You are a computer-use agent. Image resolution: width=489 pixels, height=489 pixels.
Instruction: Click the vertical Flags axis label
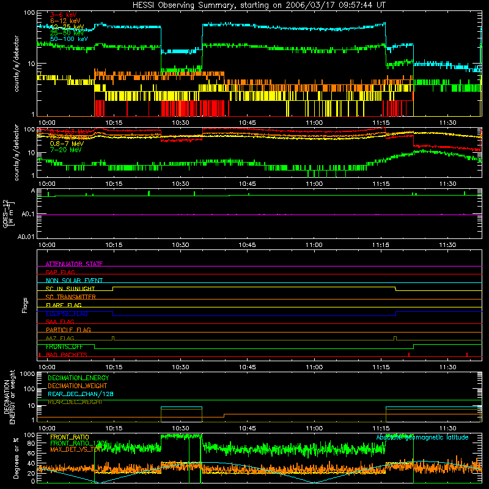click(25, 305)
